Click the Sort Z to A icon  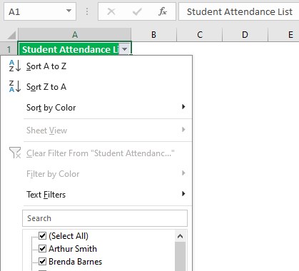pos(15,86)
